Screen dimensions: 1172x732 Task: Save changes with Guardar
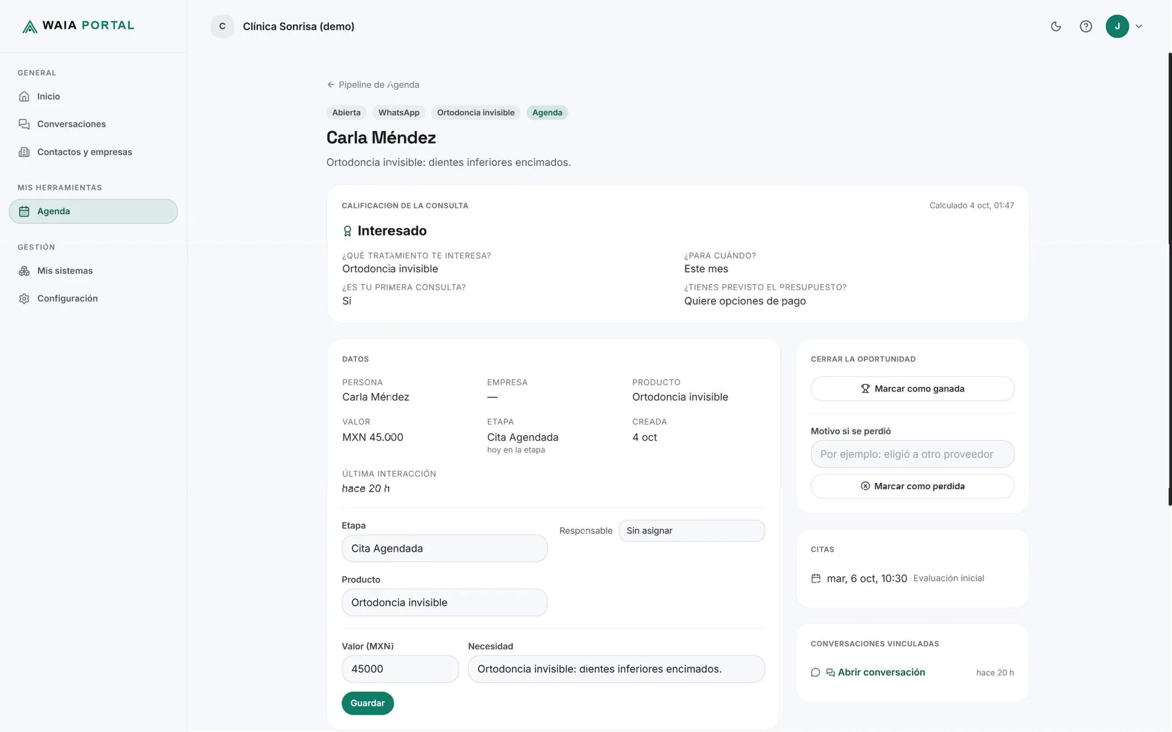point(367,703)
